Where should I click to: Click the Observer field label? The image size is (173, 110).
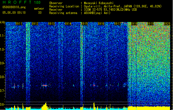pos(56,3)
